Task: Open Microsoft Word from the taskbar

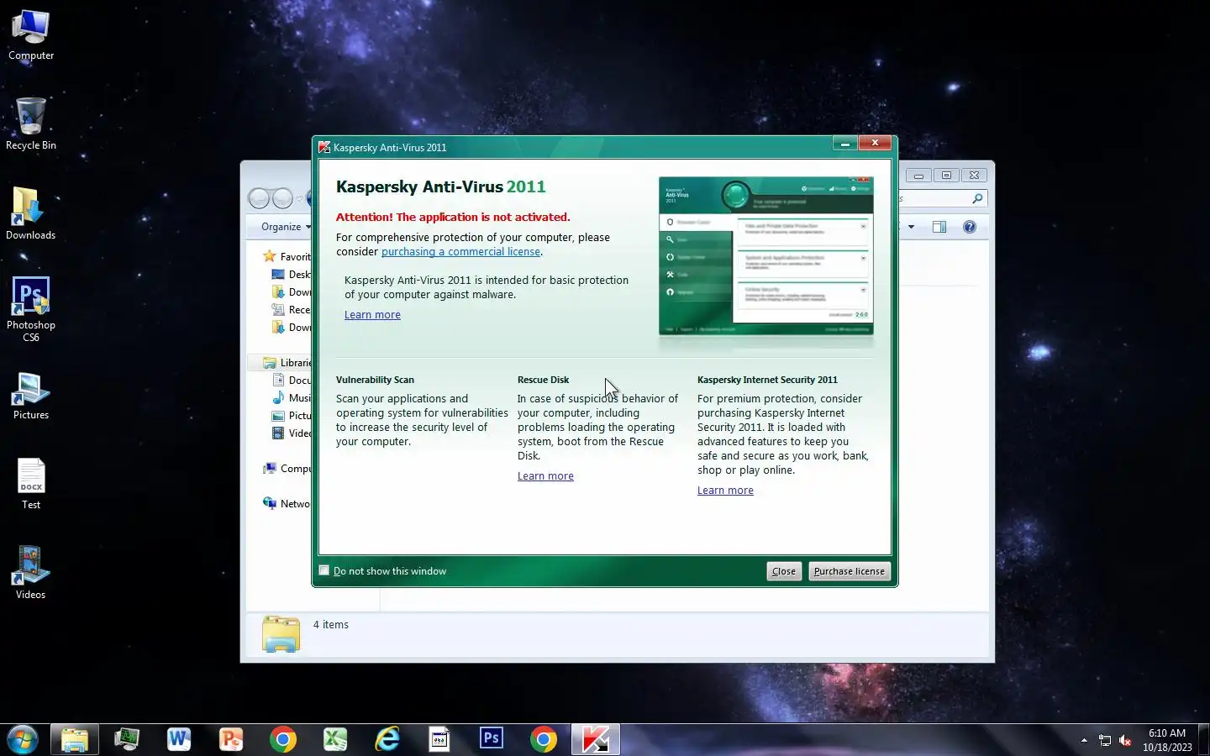Action: click(x=179, y=739)
